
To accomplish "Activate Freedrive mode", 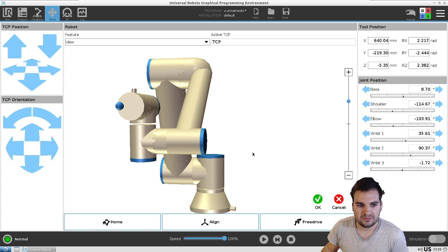I will coord(308,222).
